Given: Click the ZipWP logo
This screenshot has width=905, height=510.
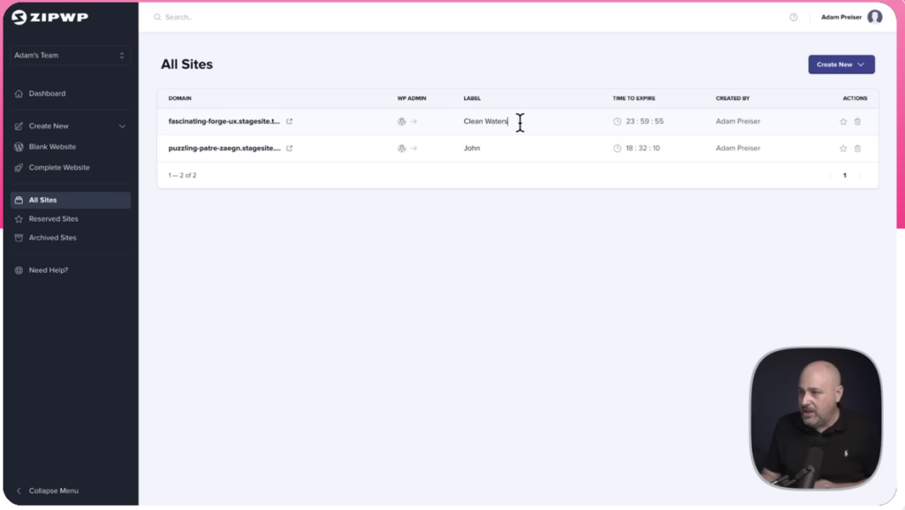Looking at the screenshot, I should 49,16.
